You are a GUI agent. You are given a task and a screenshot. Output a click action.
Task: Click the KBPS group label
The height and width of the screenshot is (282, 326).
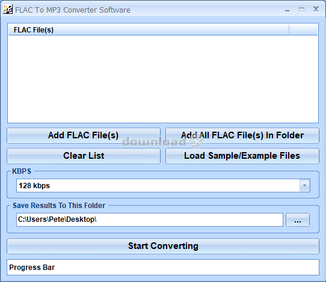click(x=22, y=171)
